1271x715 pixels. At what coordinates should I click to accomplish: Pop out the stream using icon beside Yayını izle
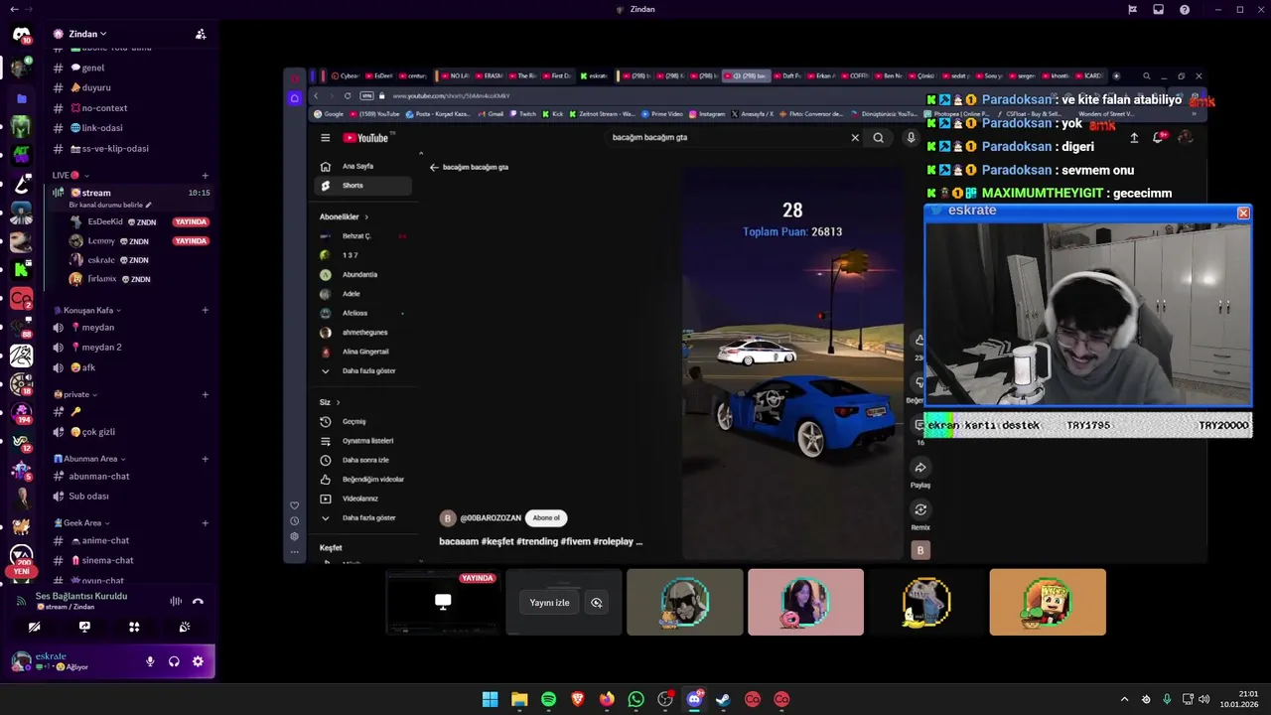point(596,602)
